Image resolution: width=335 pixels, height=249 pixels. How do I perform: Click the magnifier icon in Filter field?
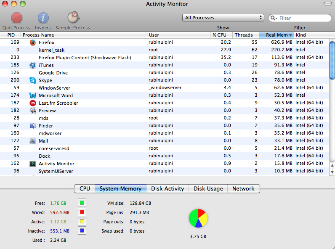tap(274, 18)
